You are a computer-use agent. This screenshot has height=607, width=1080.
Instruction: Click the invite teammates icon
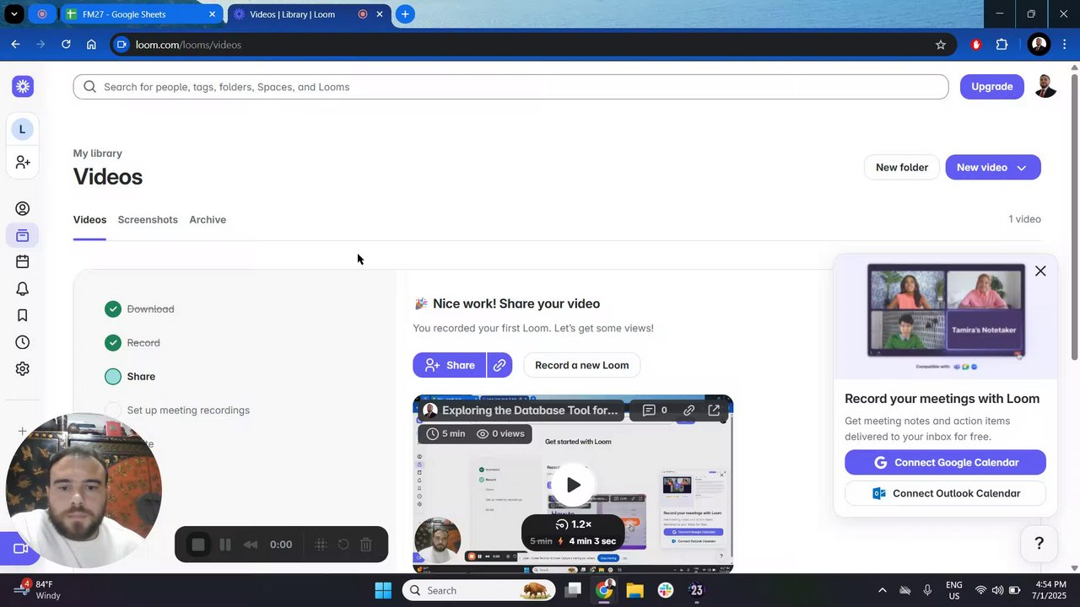pos(23,162)
